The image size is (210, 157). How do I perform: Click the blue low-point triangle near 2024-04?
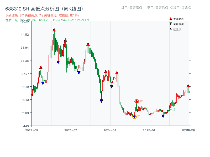pyautogui.click(x=112, y=86)
